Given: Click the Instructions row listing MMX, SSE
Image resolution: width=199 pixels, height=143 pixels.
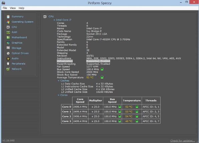Looking at the screenshot, I should 119,59.
